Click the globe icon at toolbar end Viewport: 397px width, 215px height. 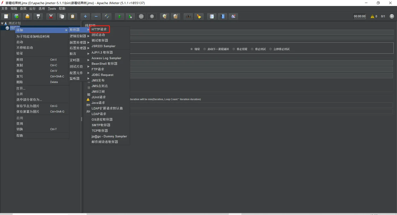click(x=392, y=16)
